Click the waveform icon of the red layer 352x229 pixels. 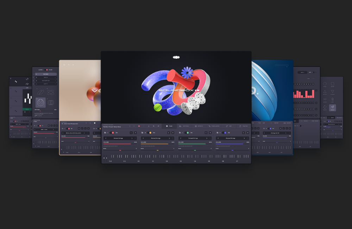tap(105, 132)
